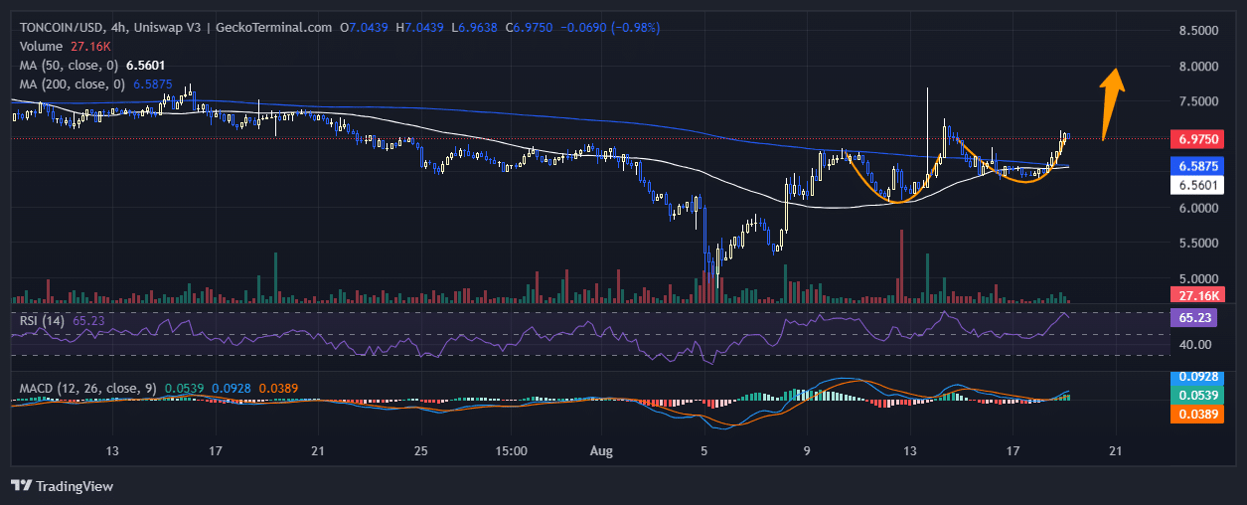The image size is (1247, 505).
Task: Select the MA 200 indicator legend
Action: 92,84
